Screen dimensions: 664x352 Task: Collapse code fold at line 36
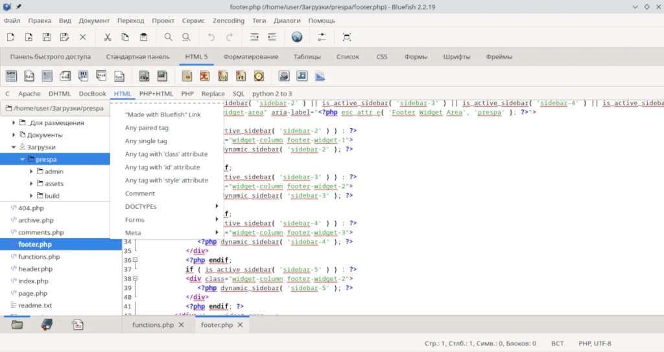click(x=135, y=260)
